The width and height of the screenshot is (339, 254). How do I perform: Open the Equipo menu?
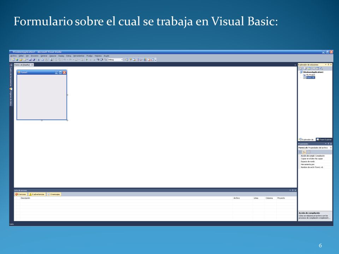click(61, 56)
